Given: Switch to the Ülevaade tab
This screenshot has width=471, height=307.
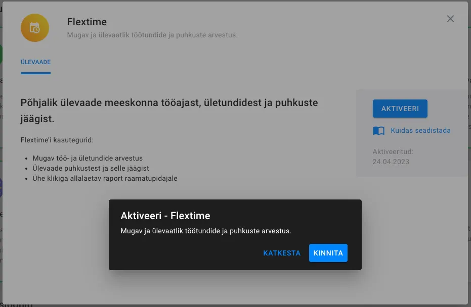Looking at the screenshot, I should [x=35, y=62].
